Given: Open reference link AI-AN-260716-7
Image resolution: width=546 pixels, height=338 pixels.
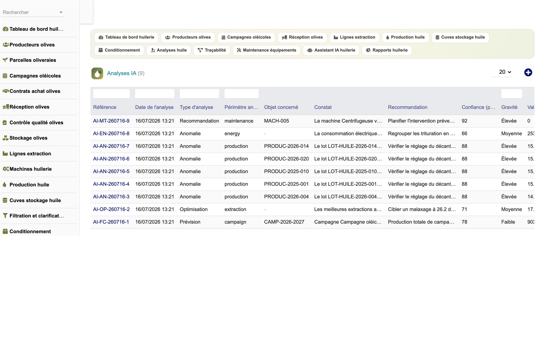Looking at the screenshot, I should [x=111, y=146].
